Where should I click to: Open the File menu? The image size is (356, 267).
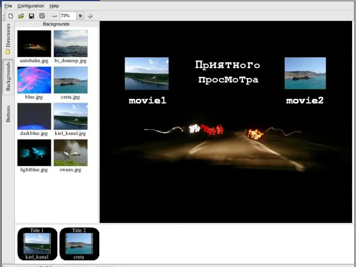(8, 6)
